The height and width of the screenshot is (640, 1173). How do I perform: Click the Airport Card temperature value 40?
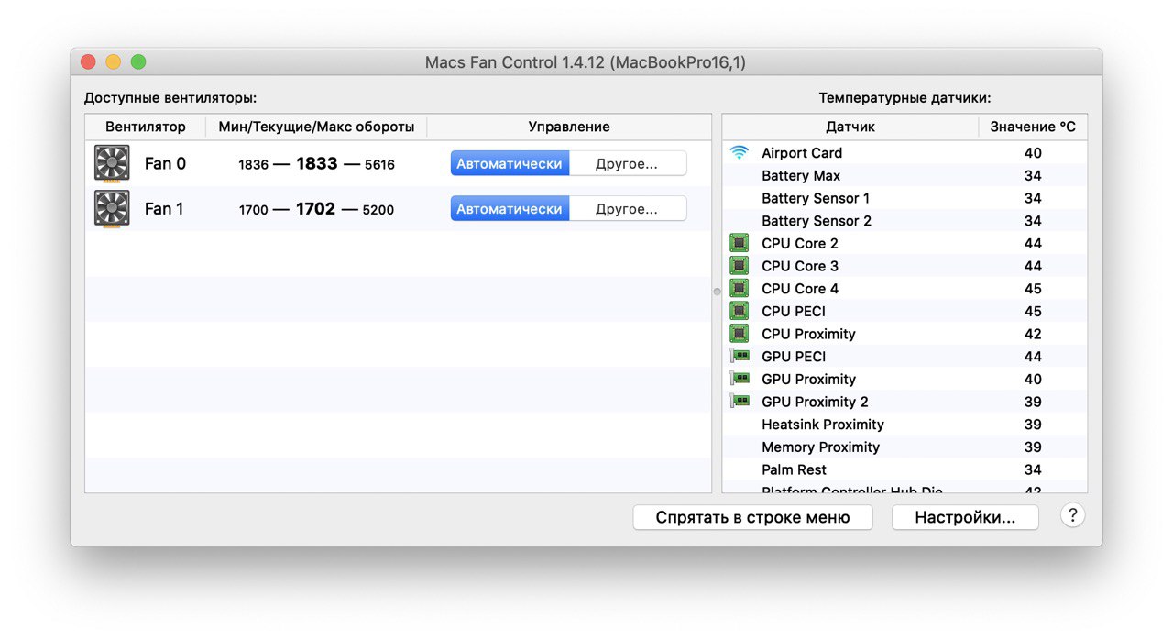[x=1033, y=153]
